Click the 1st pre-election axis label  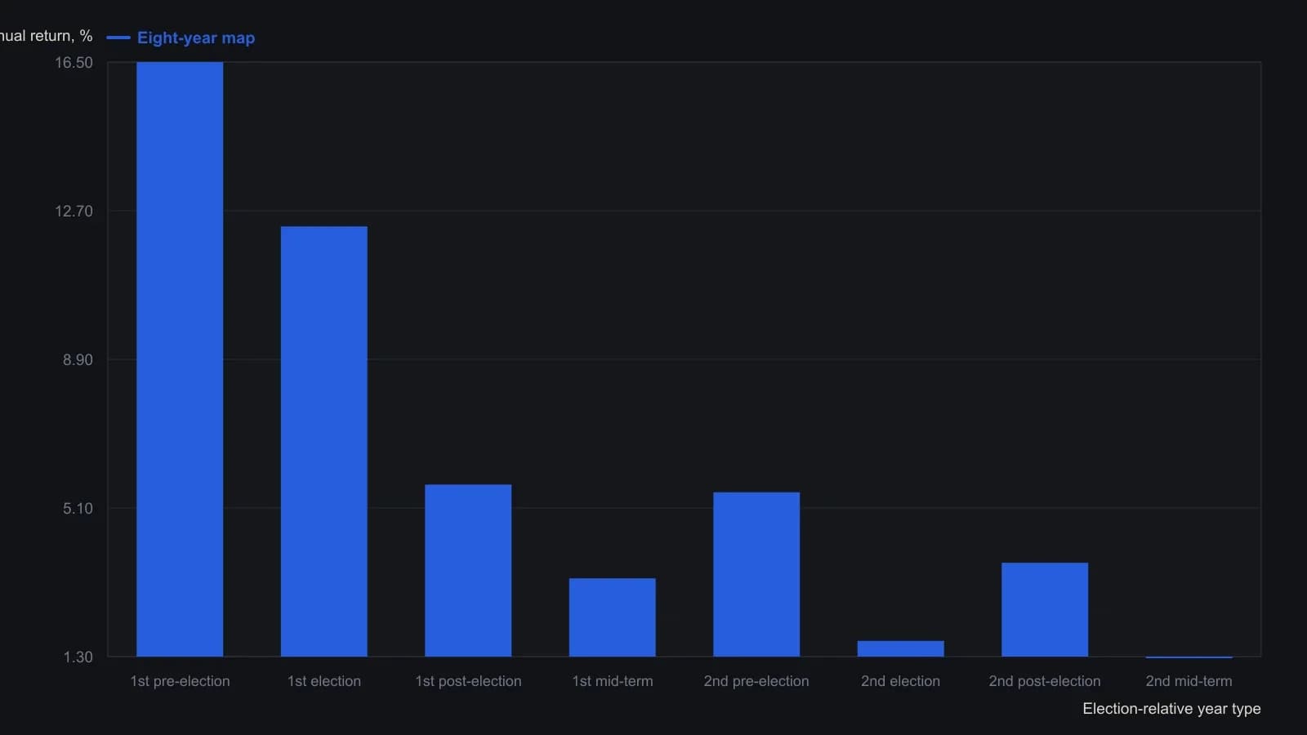[x=180, y=681]
